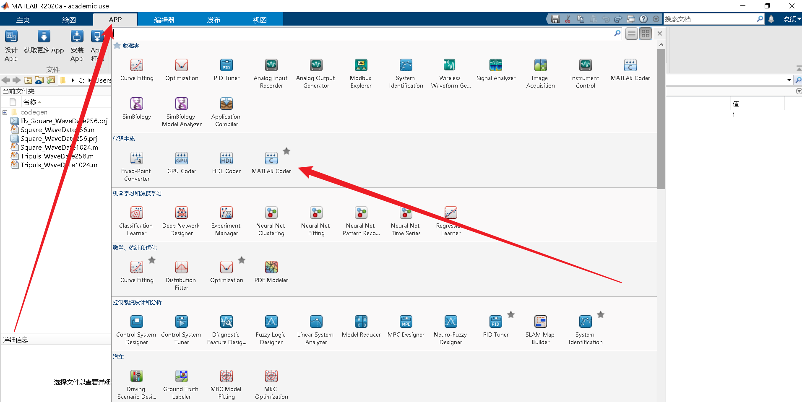Launch SimBiology app
The image size is (802, 402).
click(x=137, y=108)
